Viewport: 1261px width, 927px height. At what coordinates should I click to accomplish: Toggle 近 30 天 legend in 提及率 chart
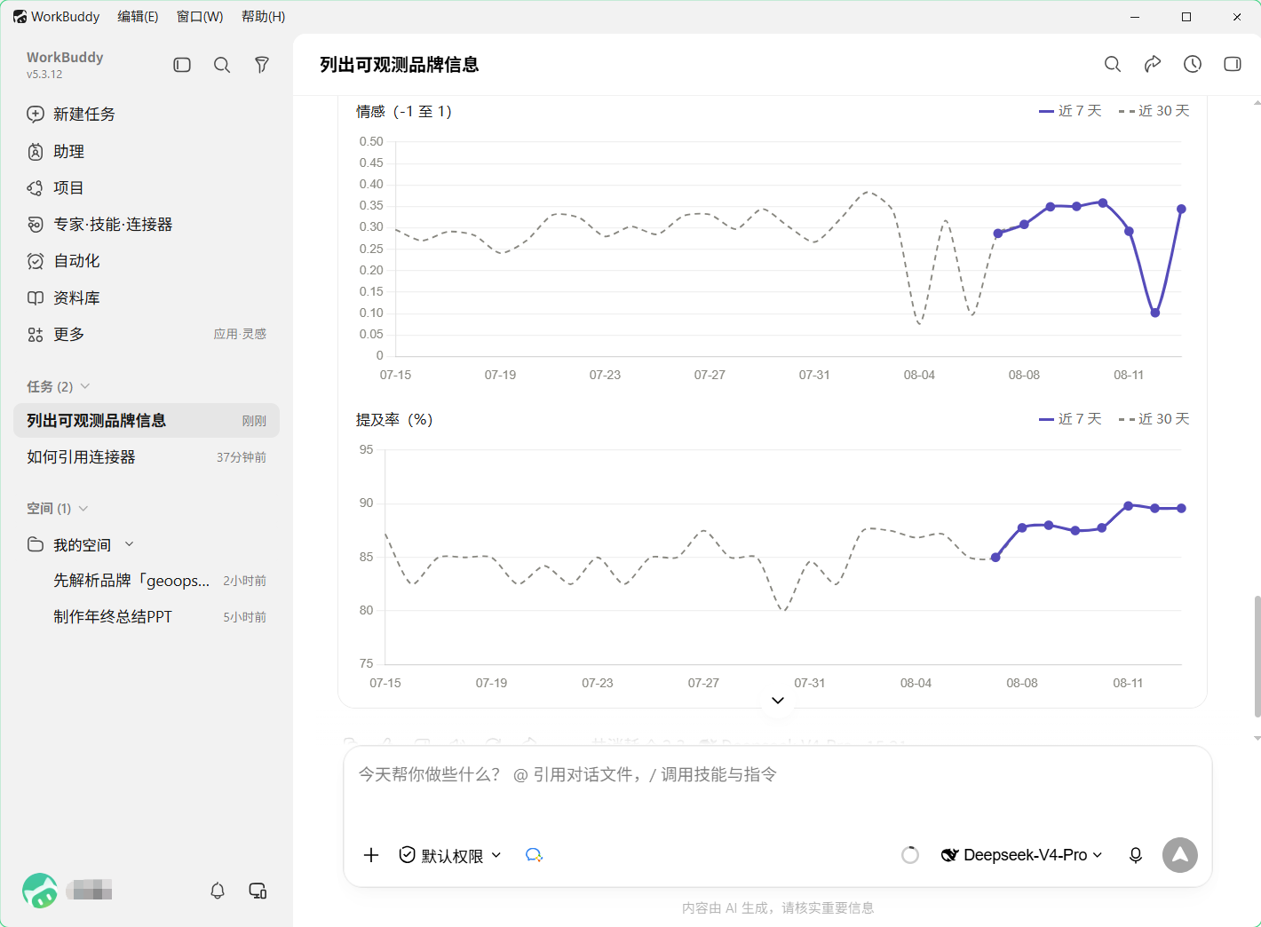pos(1154,419)
